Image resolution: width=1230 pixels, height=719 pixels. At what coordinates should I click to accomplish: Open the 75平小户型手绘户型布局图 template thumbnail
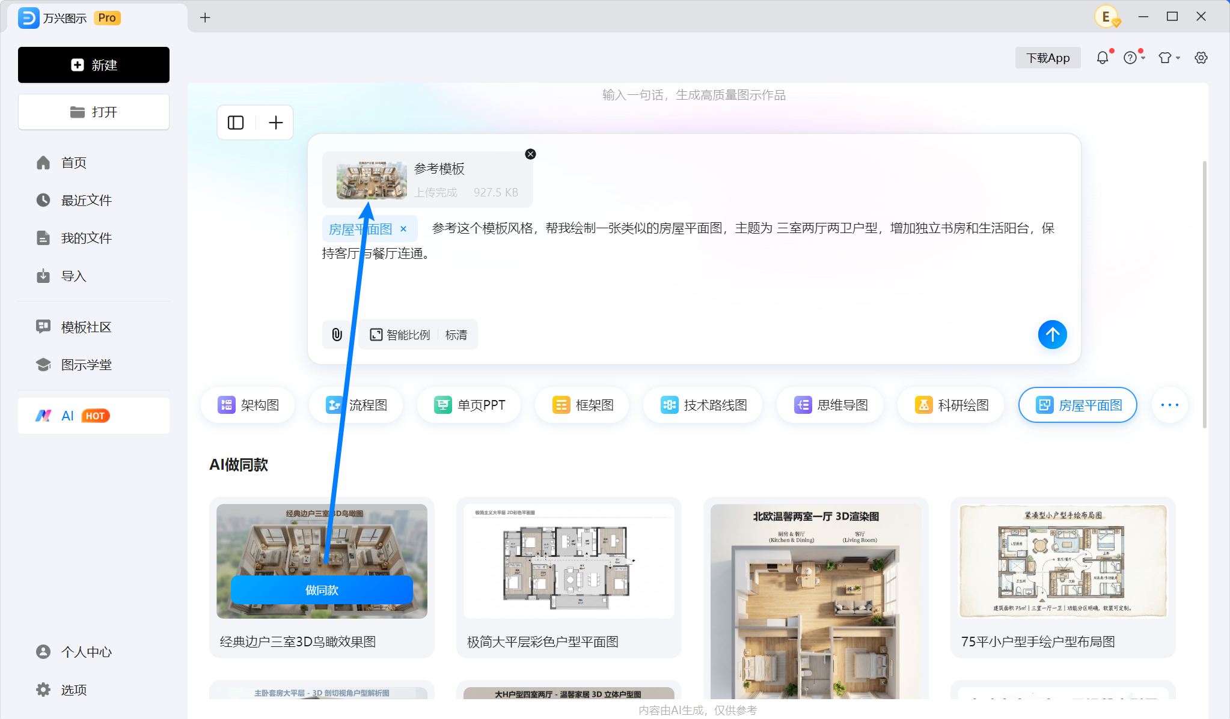click(1063, 561)
